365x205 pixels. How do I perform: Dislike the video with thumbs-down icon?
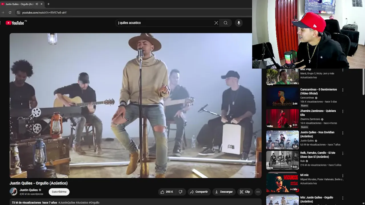click(181, 192)
